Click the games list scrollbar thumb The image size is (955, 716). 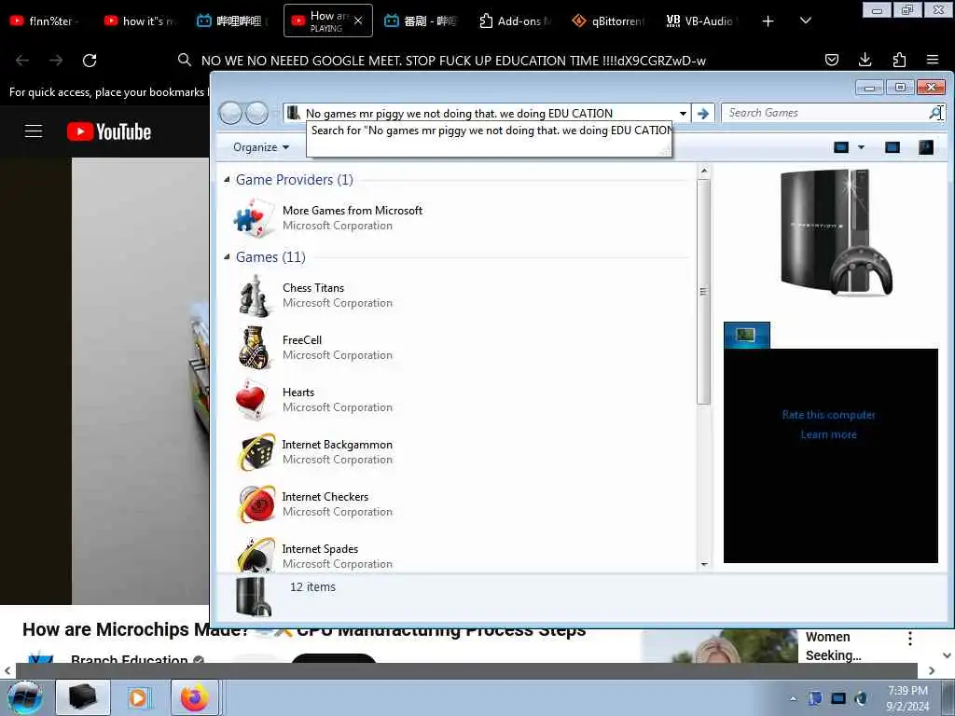(704, 292)
